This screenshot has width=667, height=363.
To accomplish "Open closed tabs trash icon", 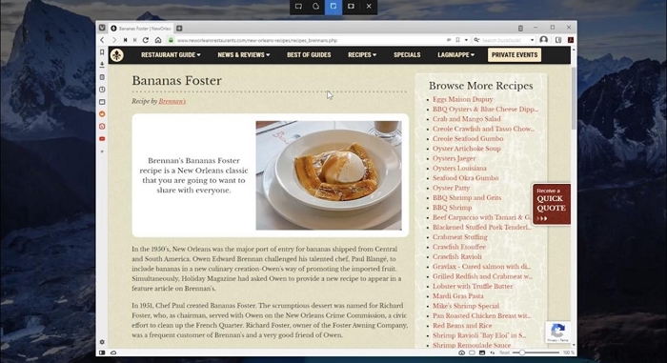I will click(x=520, y=28).
